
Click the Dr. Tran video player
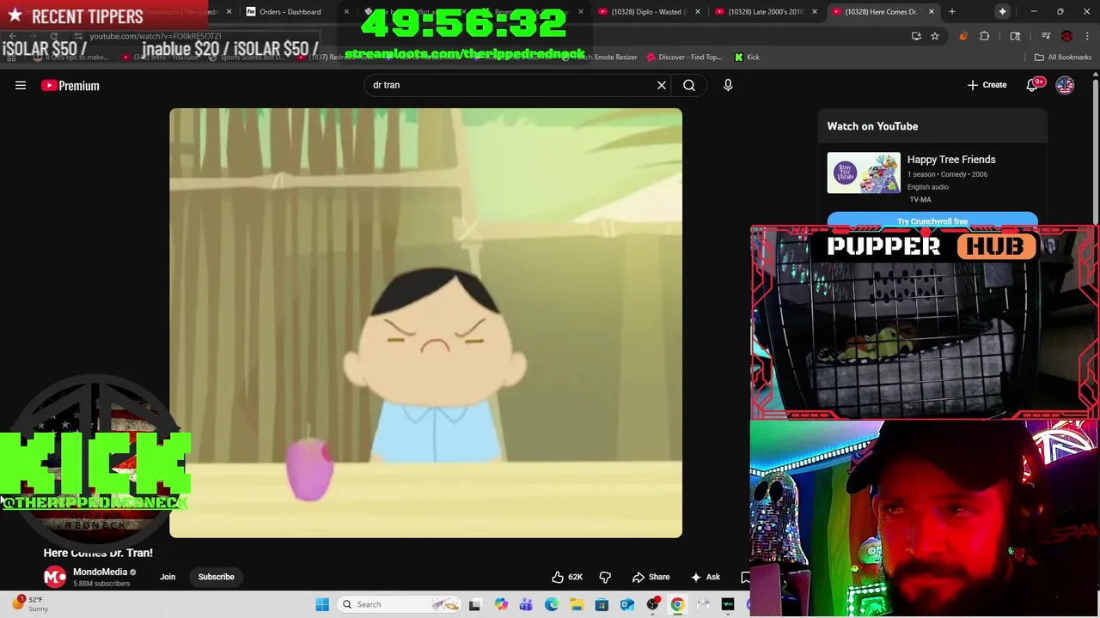(x=425, y=323)
